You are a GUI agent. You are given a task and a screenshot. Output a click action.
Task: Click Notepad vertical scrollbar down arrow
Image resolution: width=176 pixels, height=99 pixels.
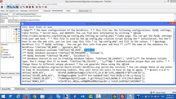[x=174, y=83]
